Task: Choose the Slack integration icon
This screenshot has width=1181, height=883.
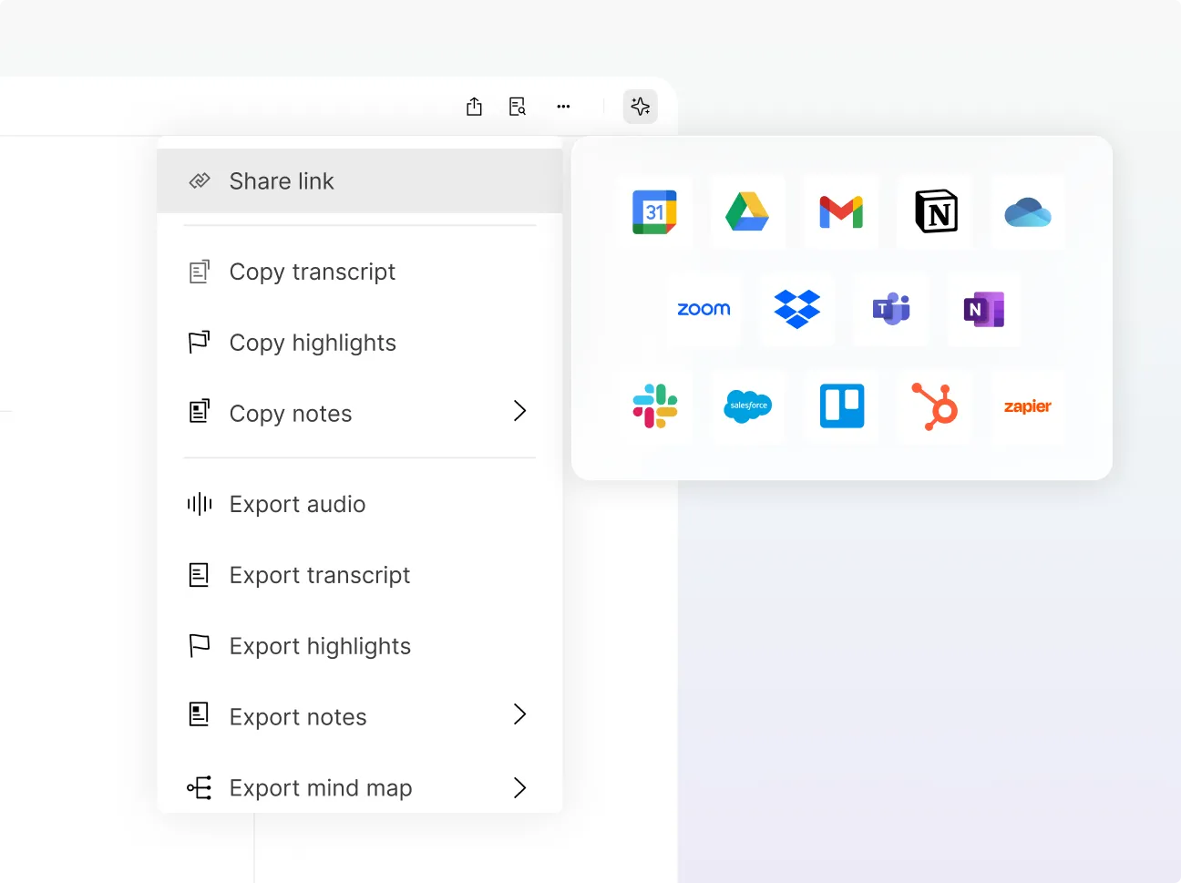Action: (x=654, y=406)
